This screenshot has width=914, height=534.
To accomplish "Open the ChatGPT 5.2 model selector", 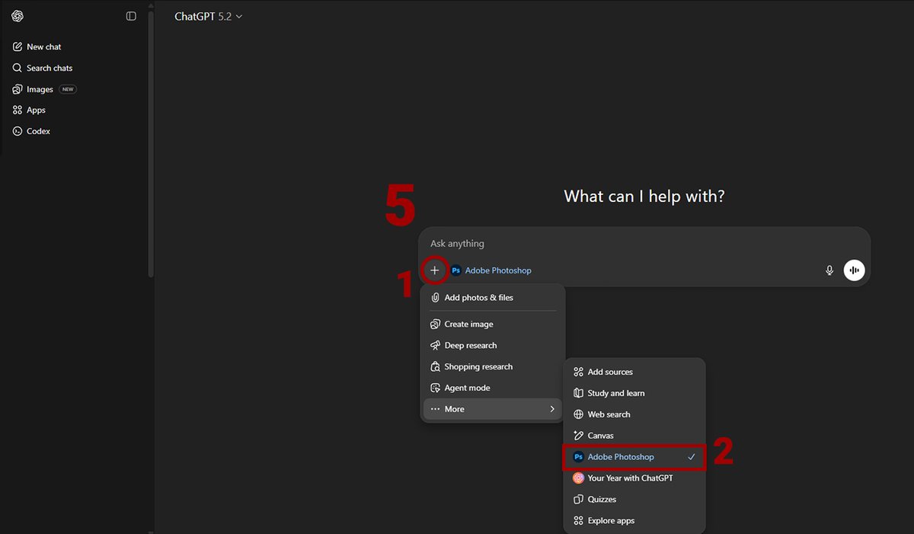I will coord(208,16).
